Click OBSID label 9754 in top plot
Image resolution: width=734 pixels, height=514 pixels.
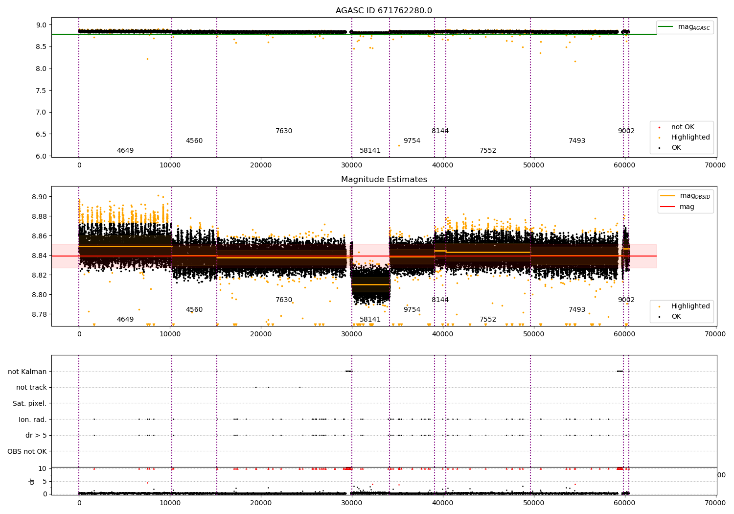tap(412, 141)
